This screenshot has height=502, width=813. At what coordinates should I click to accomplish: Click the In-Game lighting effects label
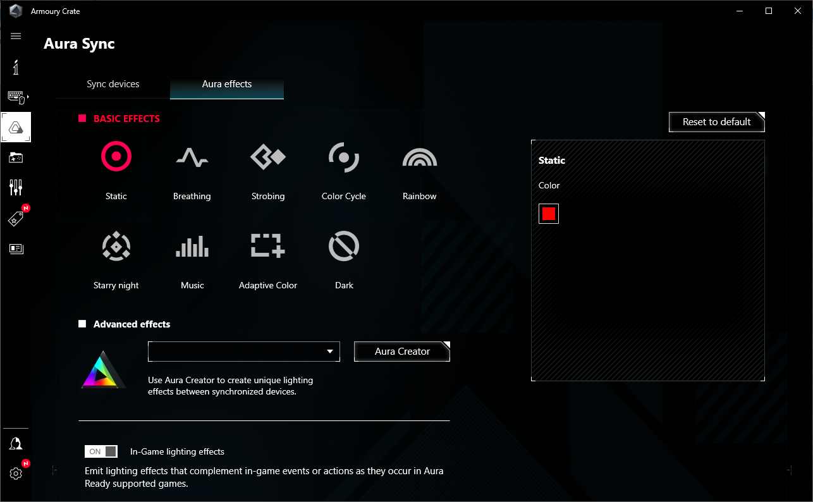pos(177,451)
